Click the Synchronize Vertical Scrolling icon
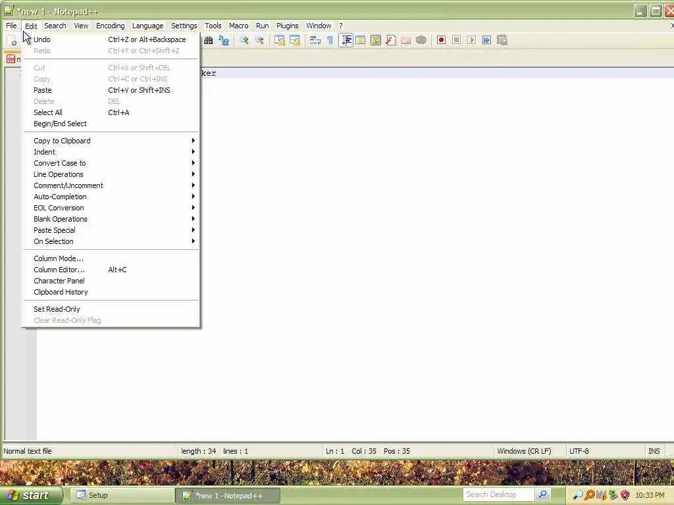The width and height of the screenshot is (674, 505). coord(279,40)
